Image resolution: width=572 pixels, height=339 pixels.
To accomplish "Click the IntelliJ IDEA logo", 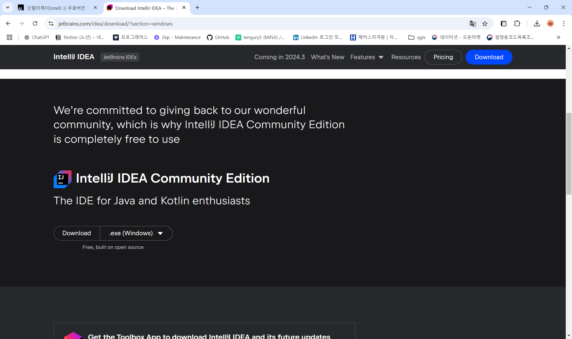I will pyautogui.click(x=74, y=57).
